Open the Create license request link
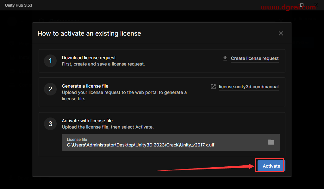324x189 pixels. click(255, 58)
